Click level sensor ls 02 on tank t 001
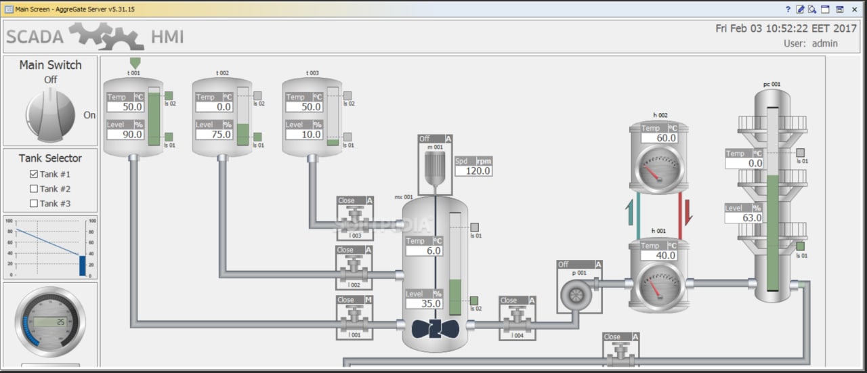The width and height of the screenshot is (867, 373). click(169, 95)
